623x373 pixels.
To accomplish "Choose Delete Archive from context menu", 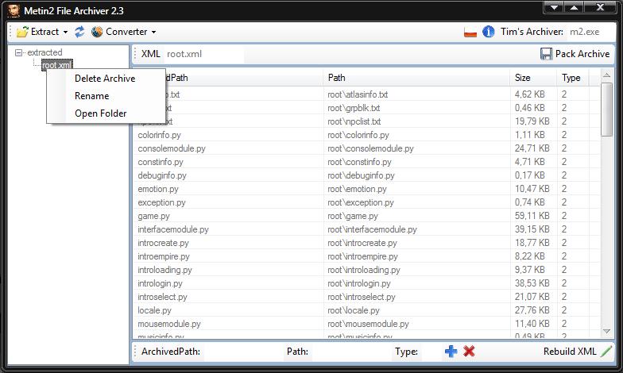I will point(105,79).
